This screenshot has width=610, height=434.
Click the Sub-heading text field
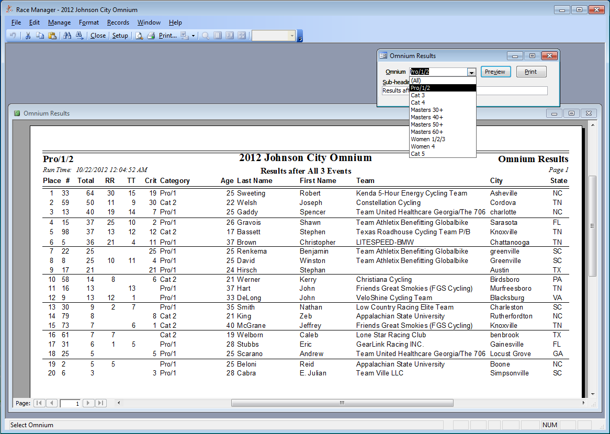465,90
